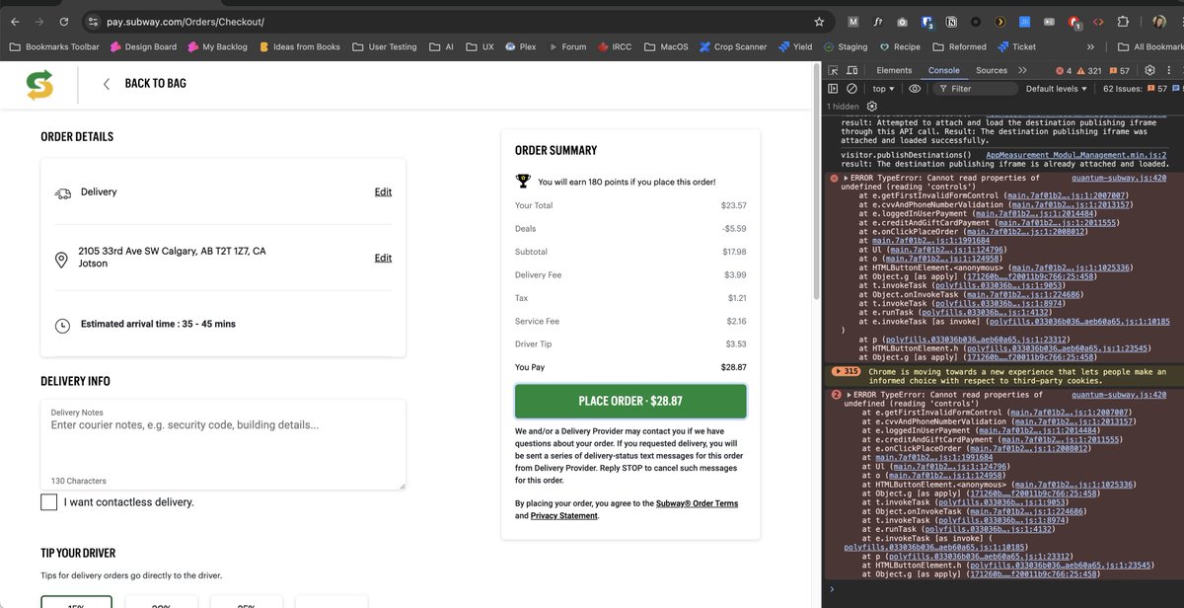
Task: Open the f? font extension icon
Action: point(877,21)
